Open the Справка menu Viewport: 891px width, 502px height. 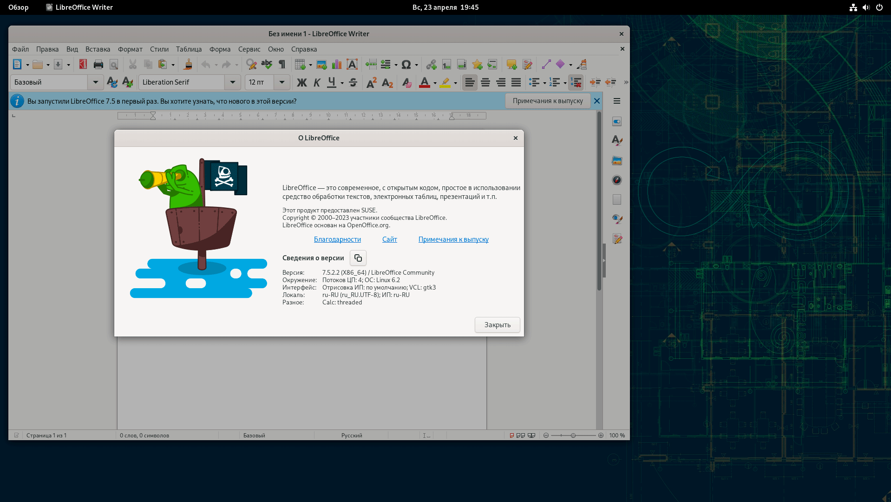[304, 49]
